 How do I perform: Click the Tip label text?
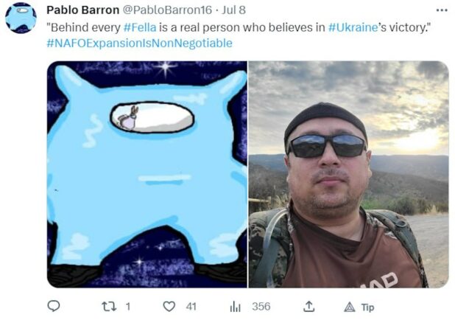367,307
